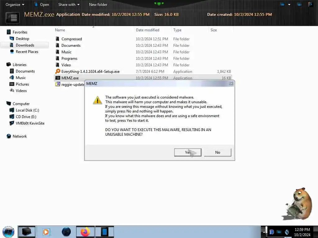Click the Action Center flag tray icon

coord(271,232)
